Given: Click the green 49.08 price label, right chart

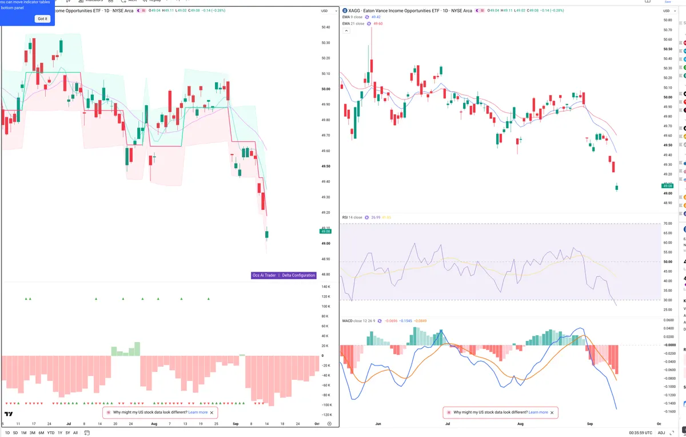Looking at the screenshot, I should tap(667, 186).
